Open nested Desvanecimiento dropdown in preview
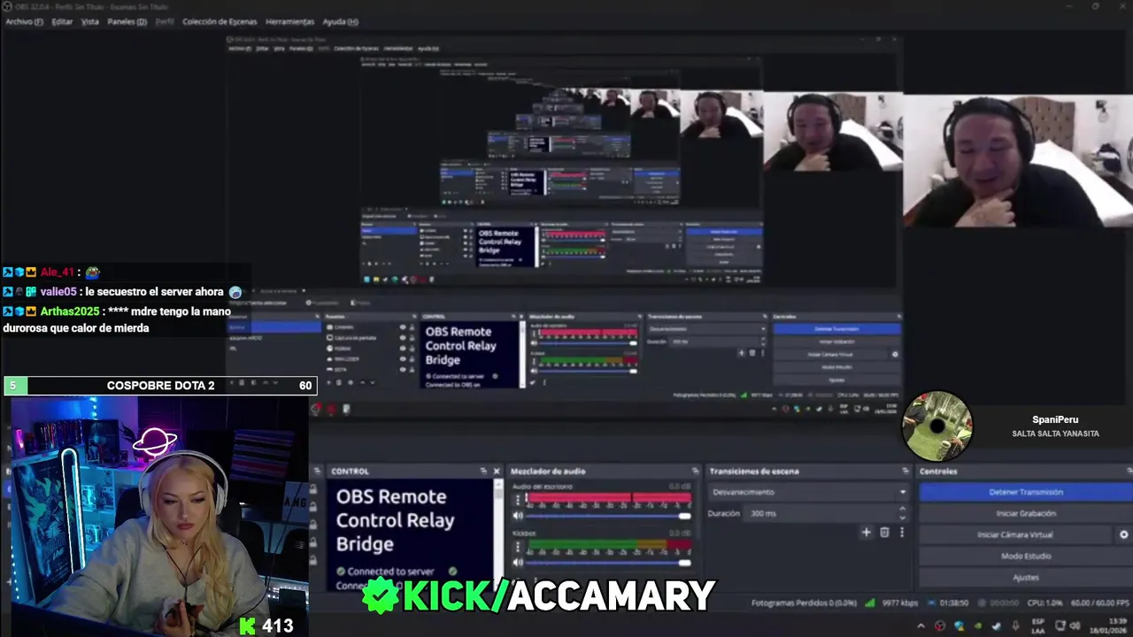 [x=706, y=328]
